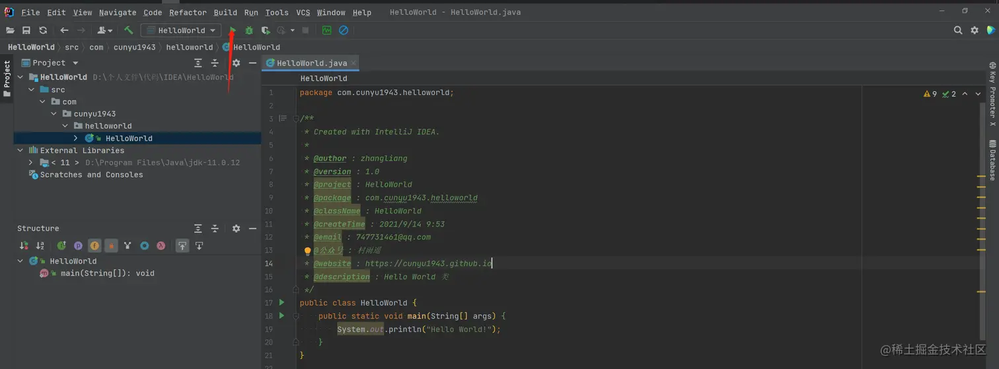Hide the Project panel with minus icon

[252, 63]
